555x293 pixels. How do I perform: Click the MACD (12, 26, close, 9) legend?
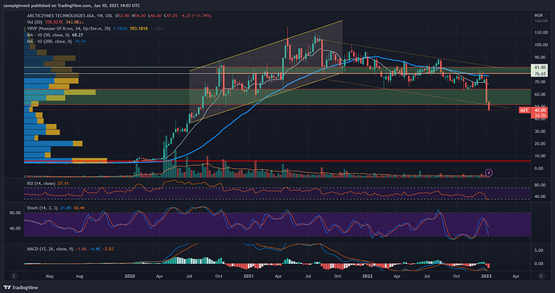(x=50, y=249)
